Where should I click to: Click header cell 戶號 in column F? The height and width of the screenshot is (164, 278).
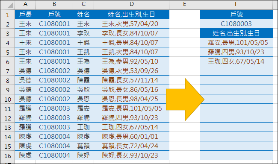coord(236,15)
